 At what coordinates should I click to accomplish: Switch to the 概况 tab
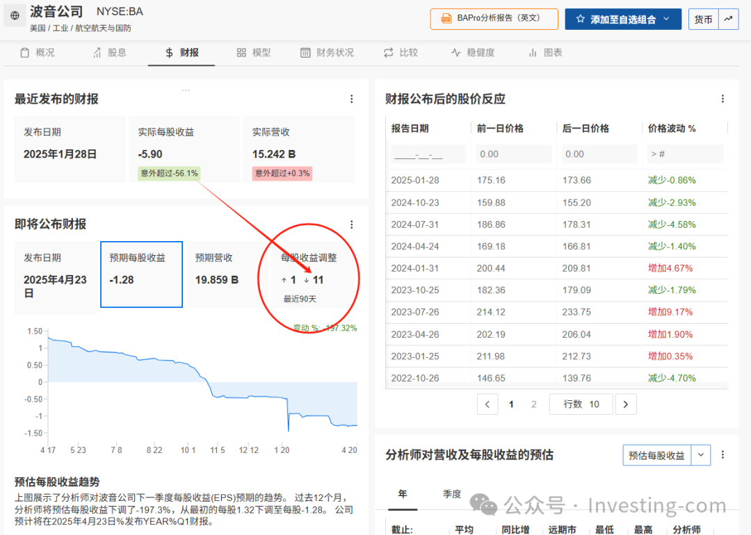(x=38, y=53)
